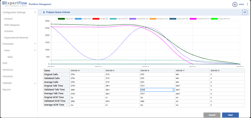
Task: Collapse the Configuration Settings section
Action: pyautogui.click(x=35, y=12)
